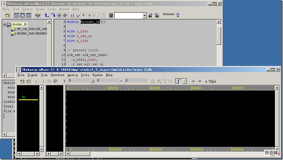Click the blue scope-up arrow icon
This screenshot has width=283, height=160.
[47, 15]
